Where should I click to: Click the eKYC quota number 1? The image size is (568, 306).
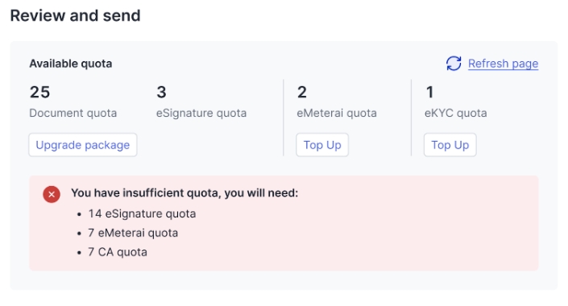click(429, 92)
